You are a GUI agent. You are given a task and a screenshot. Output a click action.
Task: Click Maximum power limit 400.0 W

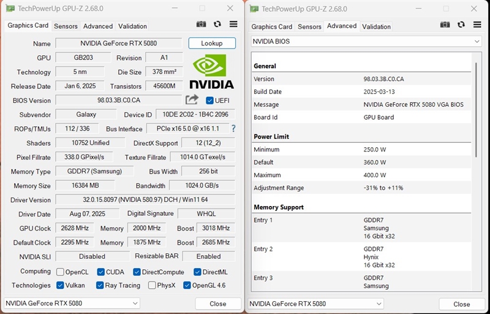tap(374, 175)
